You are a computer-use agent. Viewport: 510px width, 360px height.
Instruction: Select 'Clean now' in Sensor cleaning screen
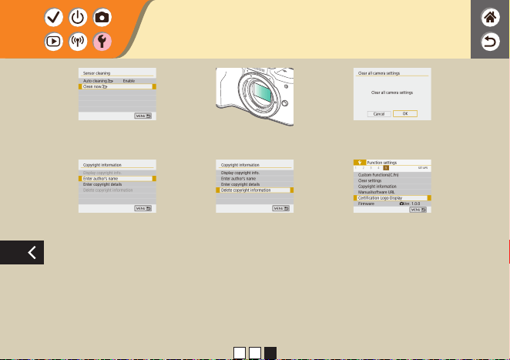117,86
